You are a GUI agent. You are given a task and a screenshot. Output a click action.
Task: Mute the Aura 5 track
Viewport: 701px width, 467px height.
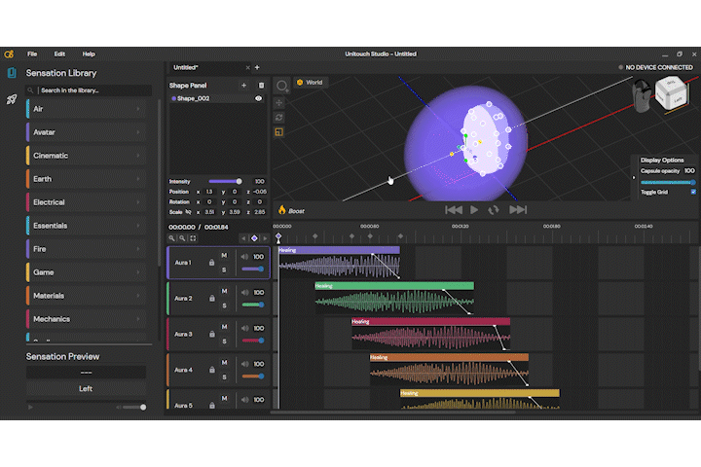[225, 398]
